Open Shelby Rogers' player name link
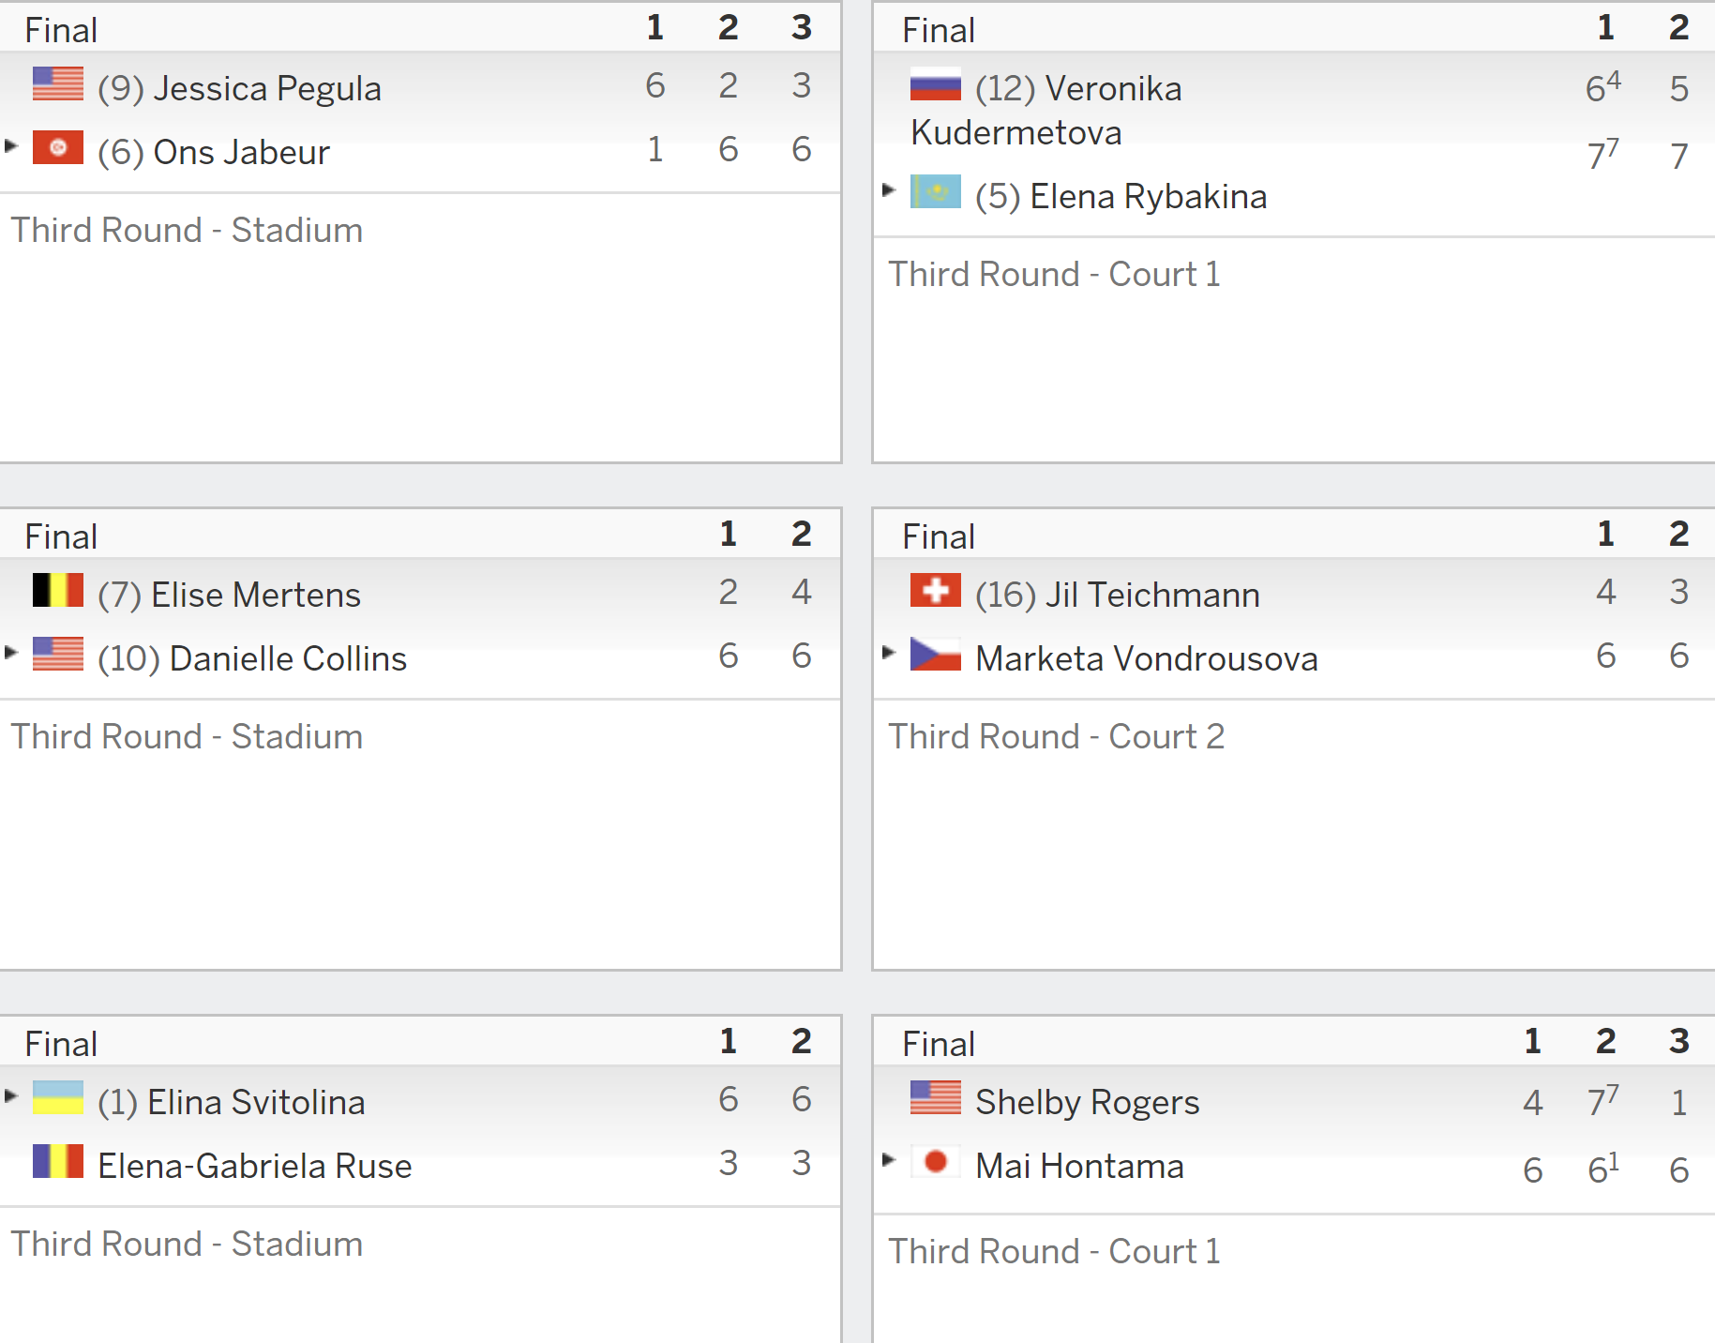Viewport: 1715px width, 1343px height. pyautogui.click(x=1088, y=1102)
